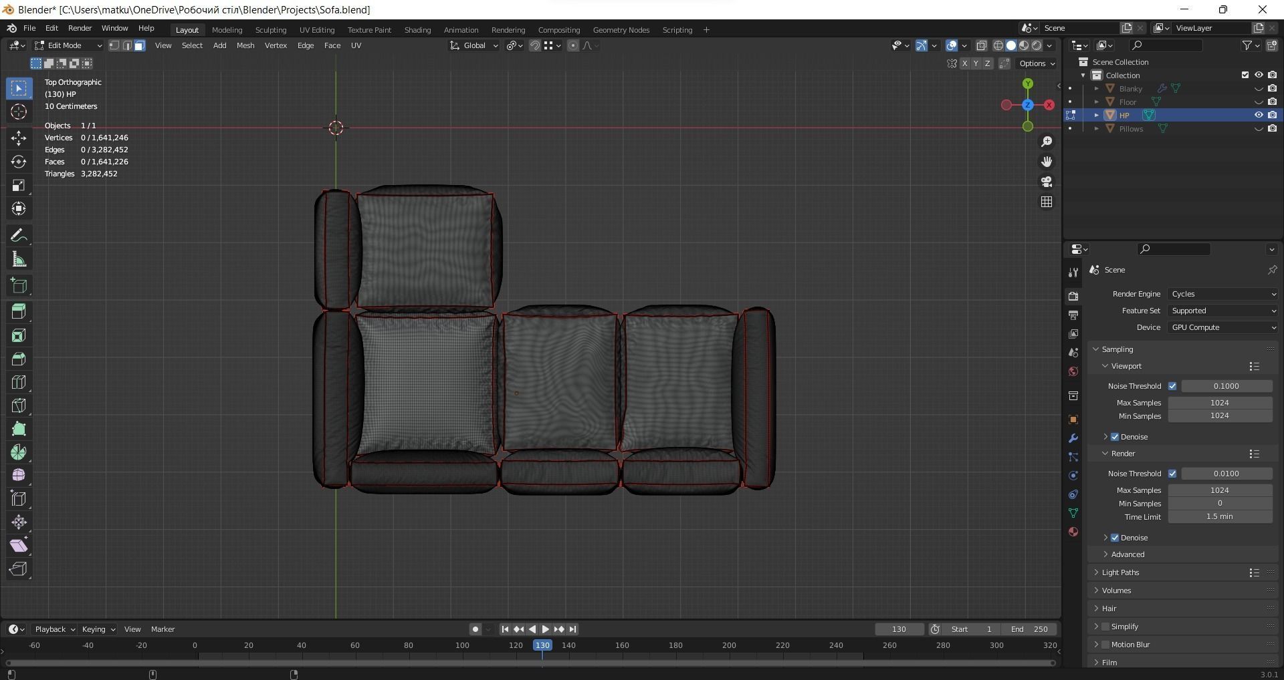Viewport: 1284px width, 680px height.
Task: Select the Scale tool
Action: (x=19, y=185)
